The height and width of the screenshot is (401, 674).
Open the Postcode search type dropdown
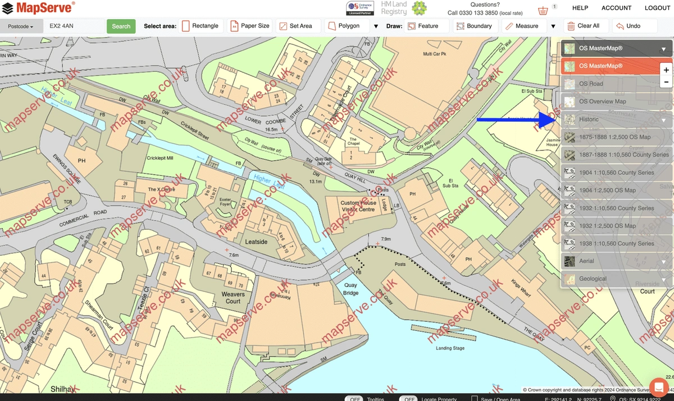pos(20,26)
